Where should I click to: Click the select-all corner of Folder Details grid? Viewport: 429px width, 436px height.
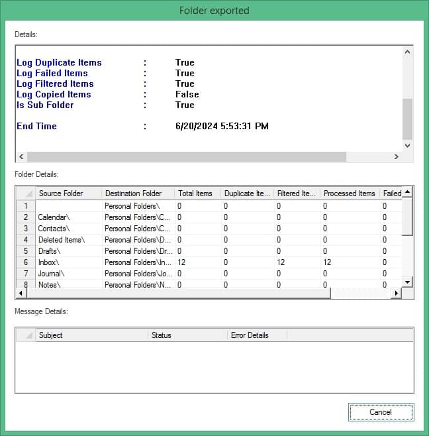tap(26, 193)
